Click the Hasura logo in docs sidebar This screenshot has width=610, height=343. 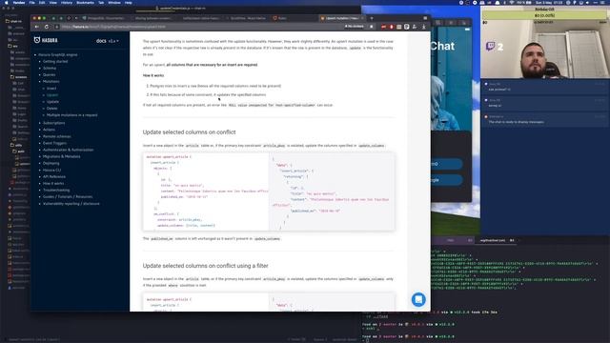pyautogui.click(x=46, y=40)
